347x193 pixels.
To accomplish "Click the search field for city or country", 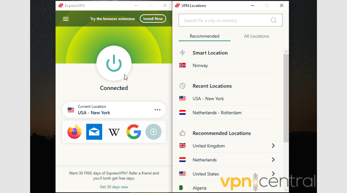I will tap(231, 20).
